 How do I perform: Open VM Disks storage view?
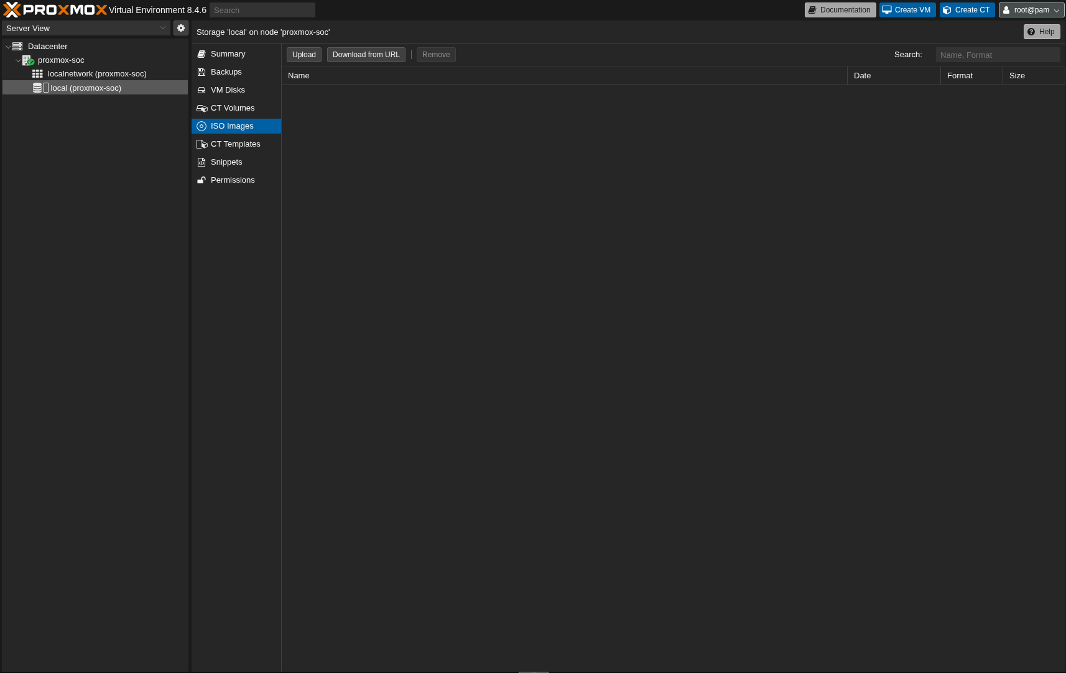click(228, 90)
